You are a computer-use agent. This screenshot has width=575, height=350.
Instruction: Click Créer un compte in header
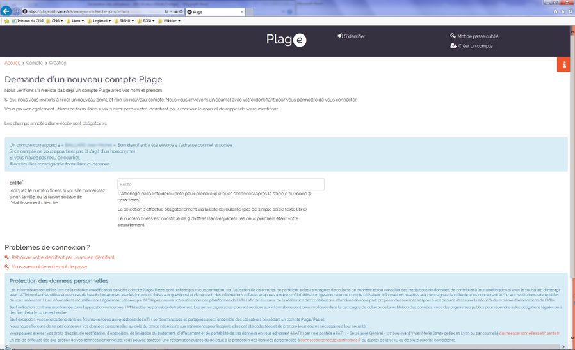(471, 46)
